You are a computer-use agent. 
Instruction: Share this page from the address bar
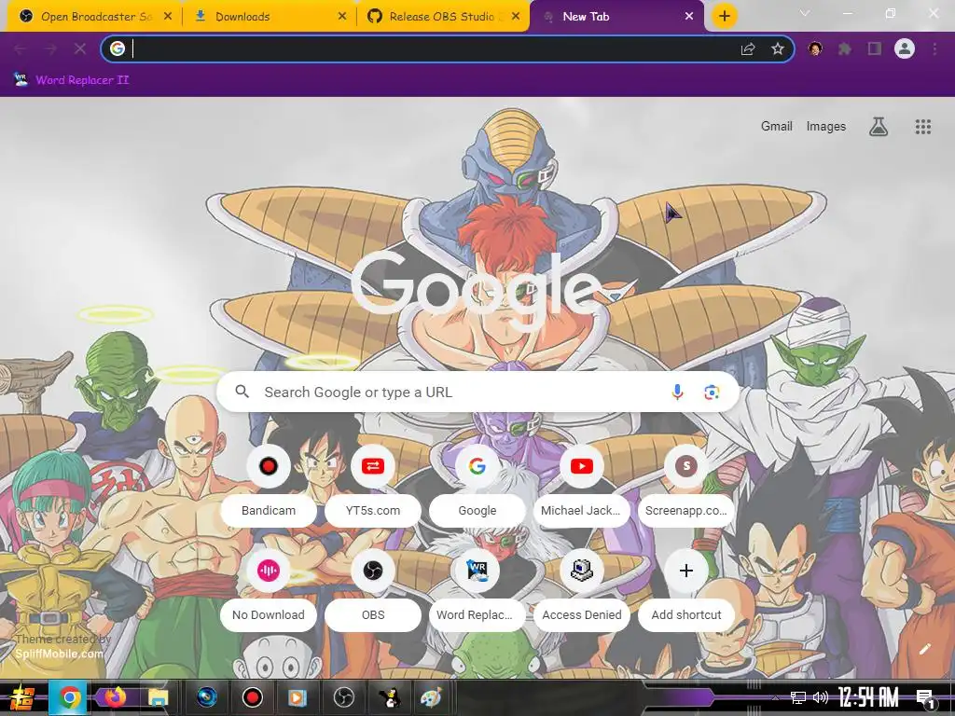click(748, 49)
